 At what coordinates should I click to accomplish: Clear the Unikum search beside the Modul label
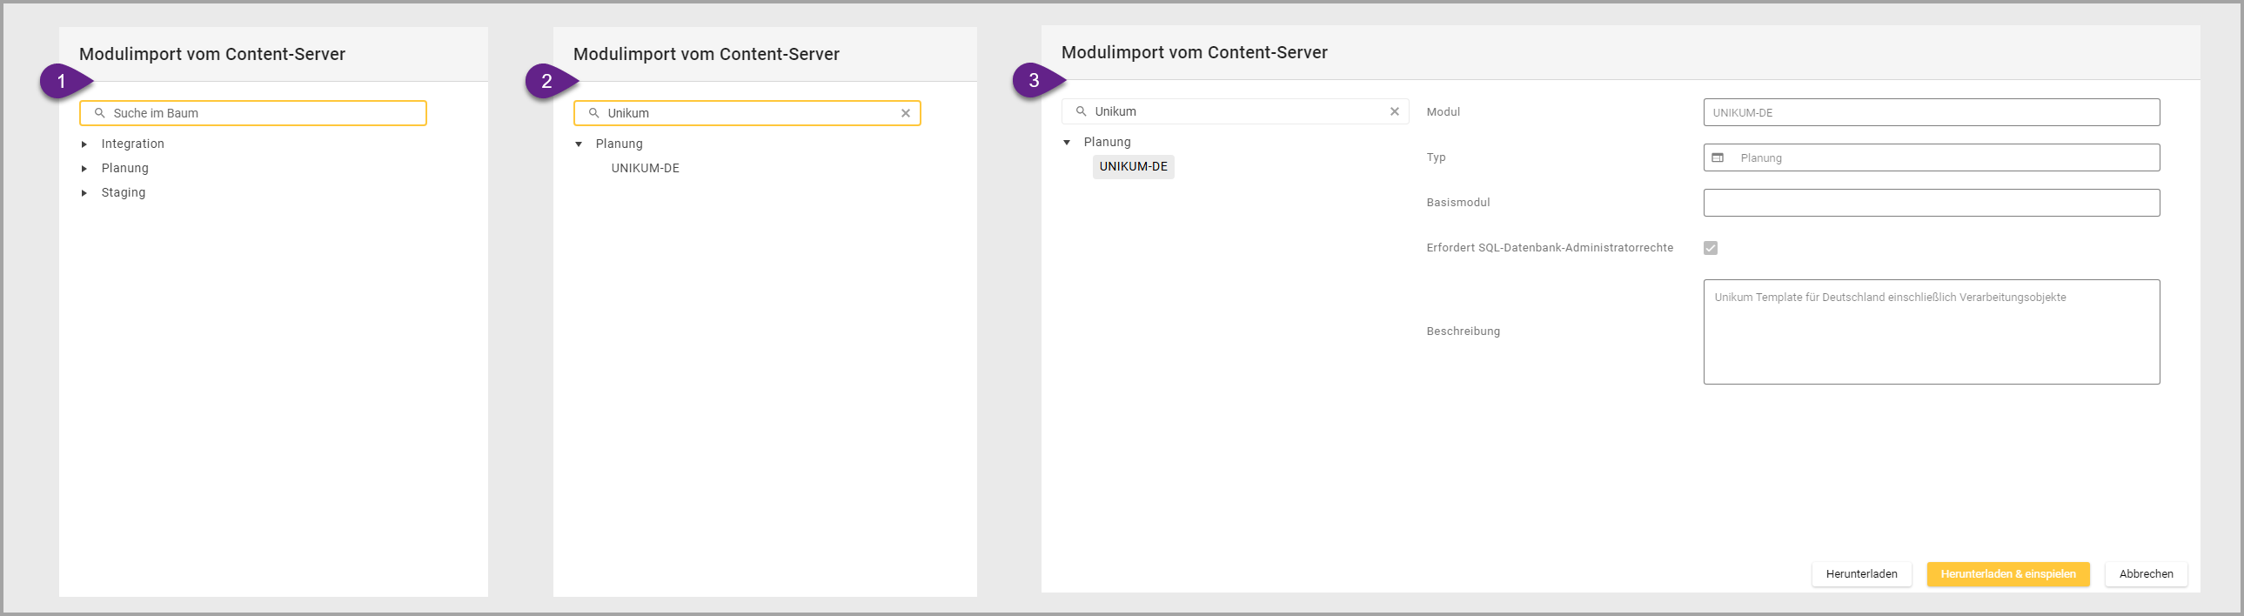tap(1394, 111)
